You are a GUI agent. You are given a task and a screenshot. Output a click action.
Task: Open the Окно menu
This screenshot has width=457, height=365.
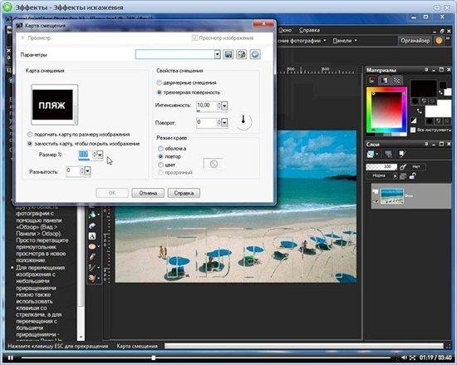click(x=285, y=30)
